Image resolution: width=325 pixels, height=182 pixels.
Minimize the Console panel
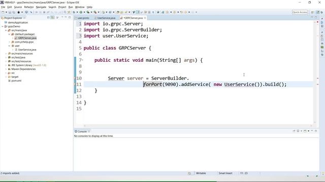tap(312, 130)
